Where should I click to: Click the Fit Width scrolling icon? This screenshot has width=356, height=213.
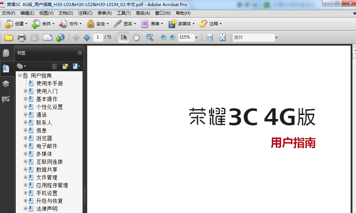tap(209, 37)
